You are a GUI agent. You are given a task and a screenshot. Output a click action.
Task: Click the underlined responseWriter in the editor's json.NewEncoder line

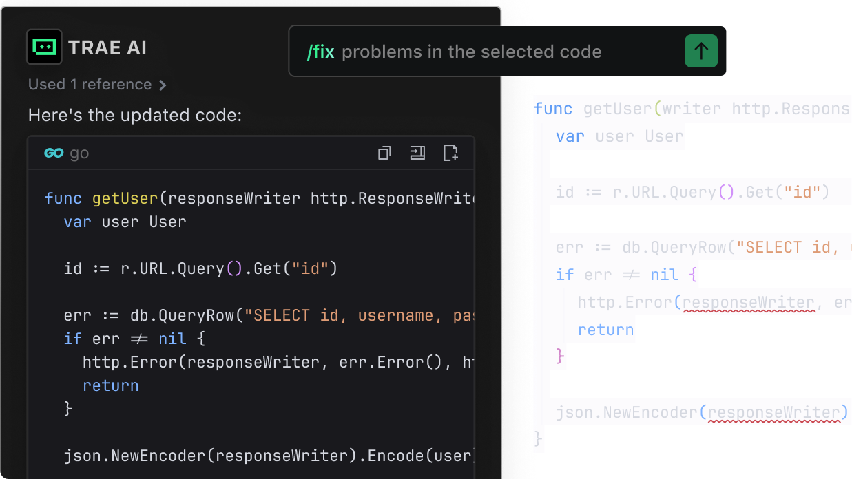[775, 413]
